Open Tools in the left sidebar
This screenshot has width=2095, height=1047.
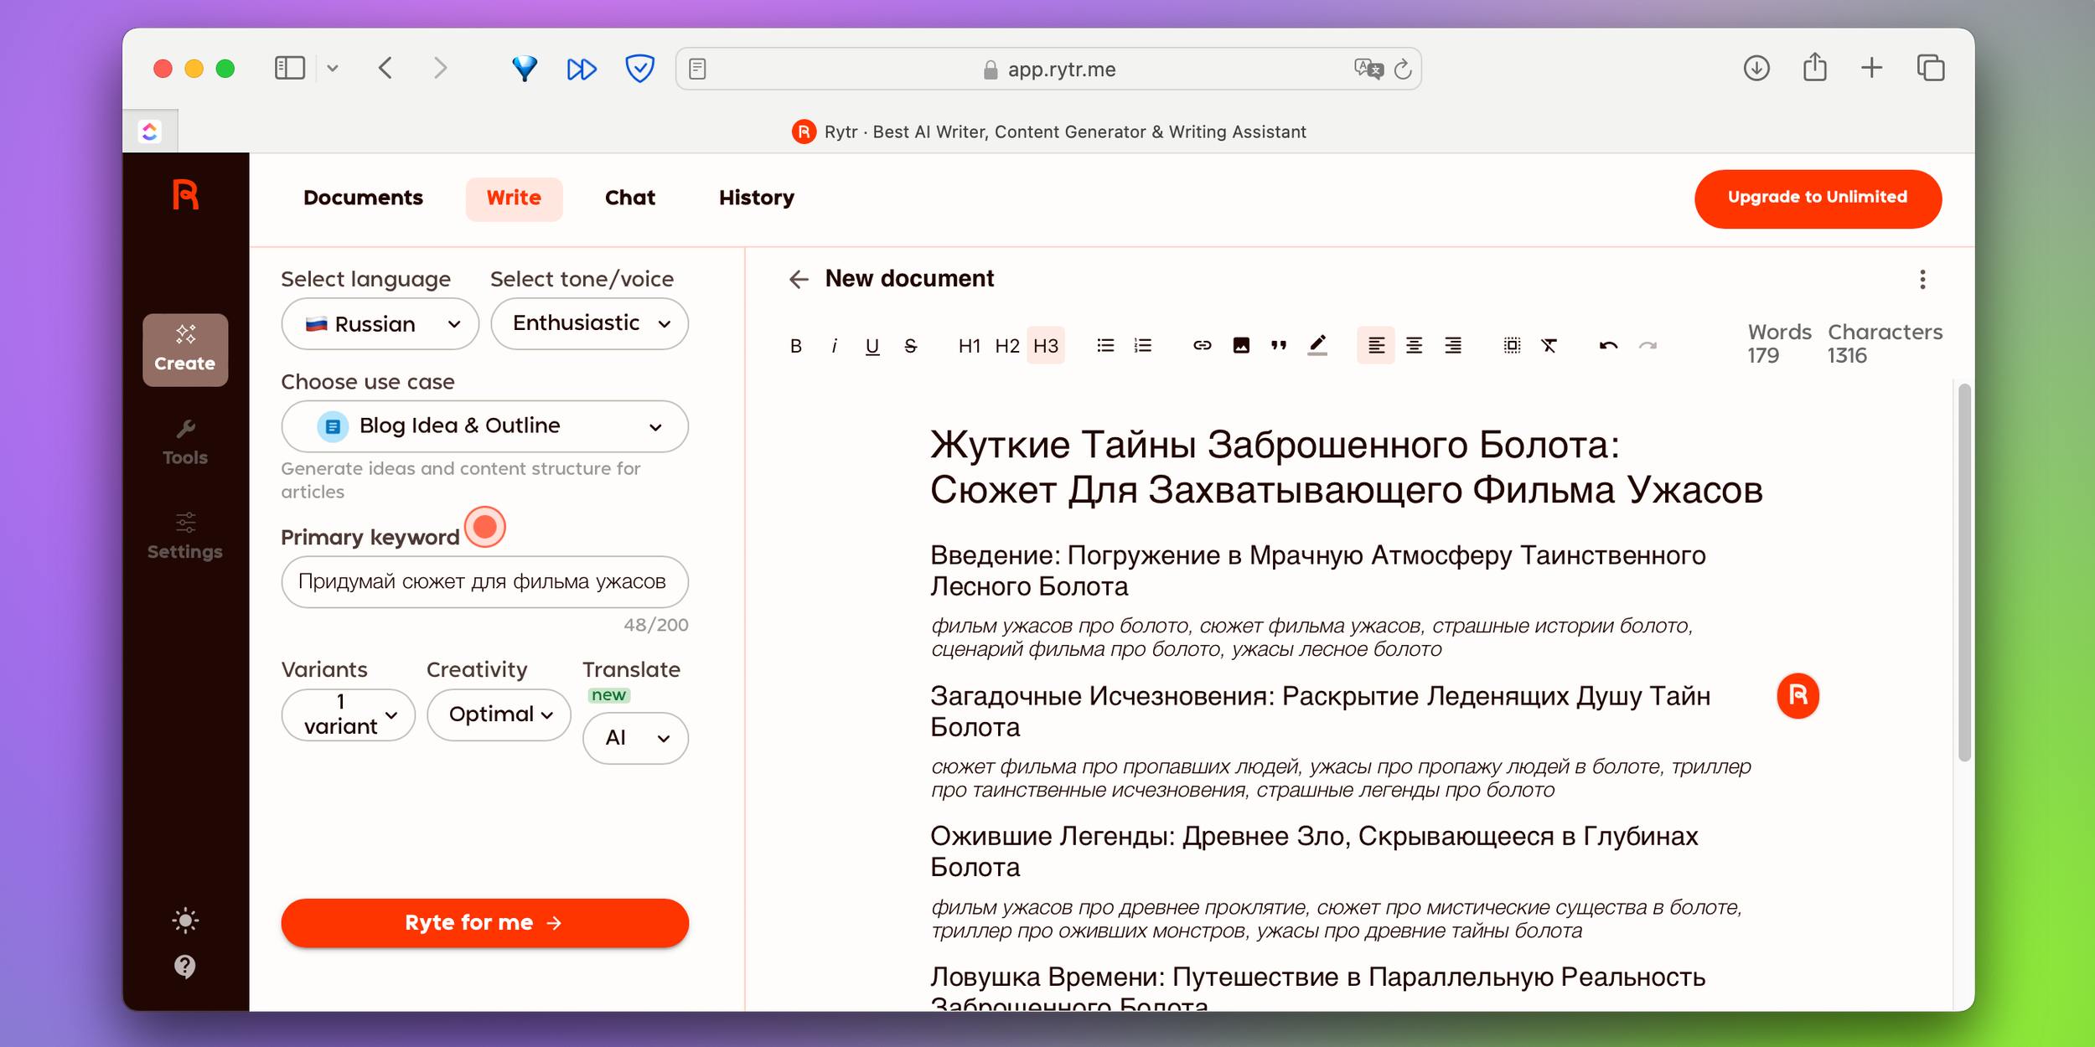(185, 444)
